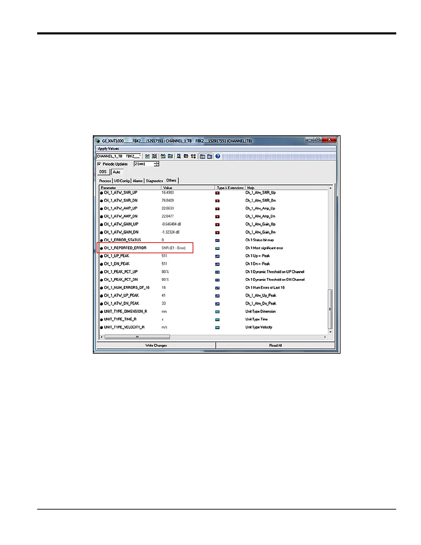This screenshot has width=421, height=545.
Task: Click the vertical scrollbar thumb of parameter list
Action: tap(331, 309)
